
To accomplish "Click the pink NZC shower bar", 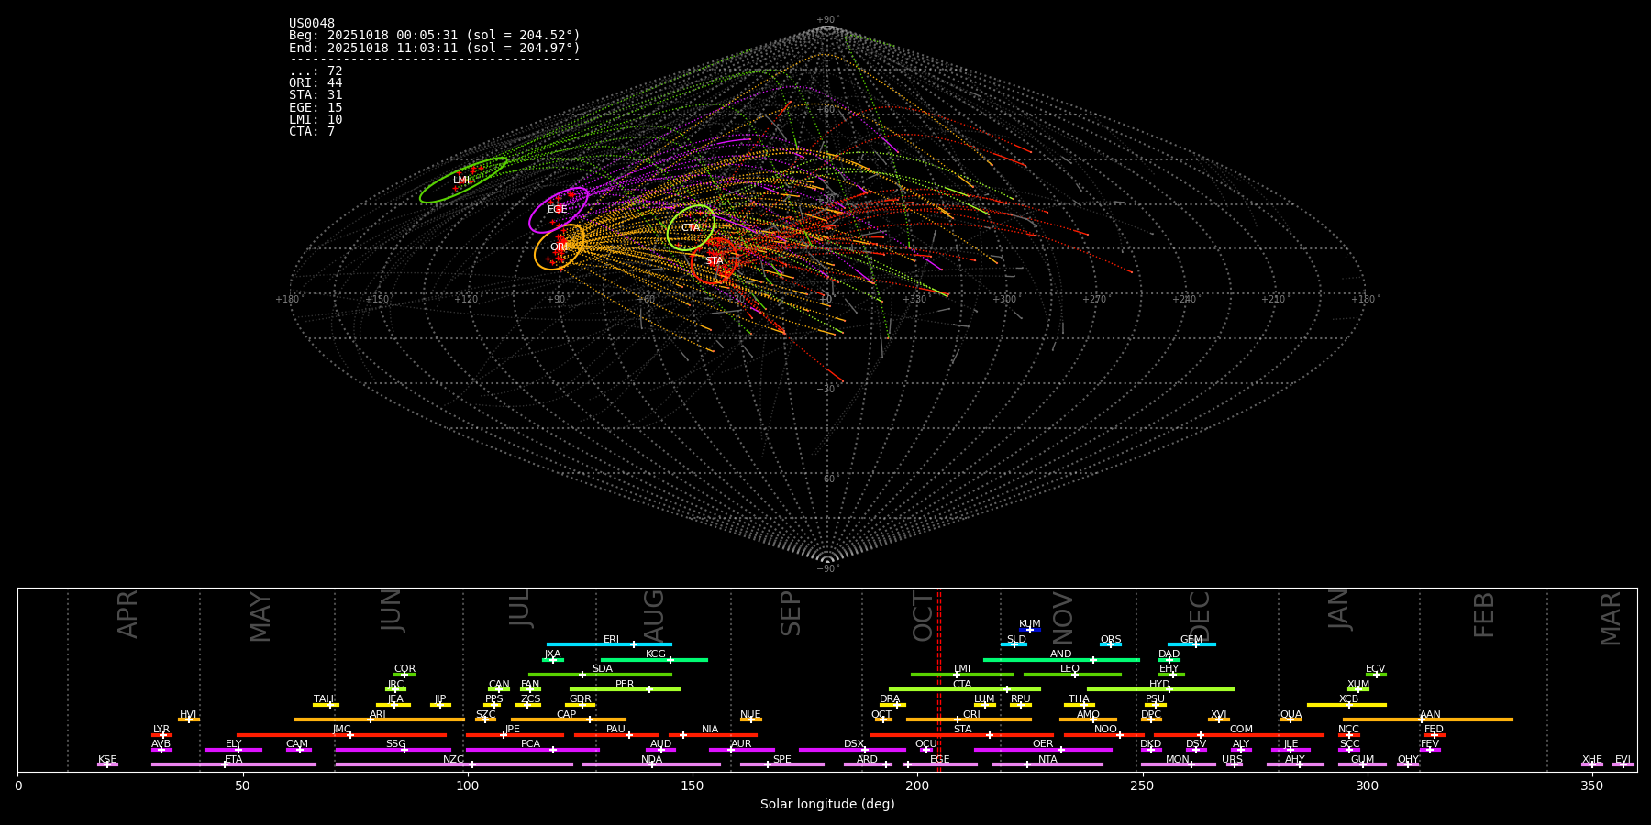I will coord(454,764).
